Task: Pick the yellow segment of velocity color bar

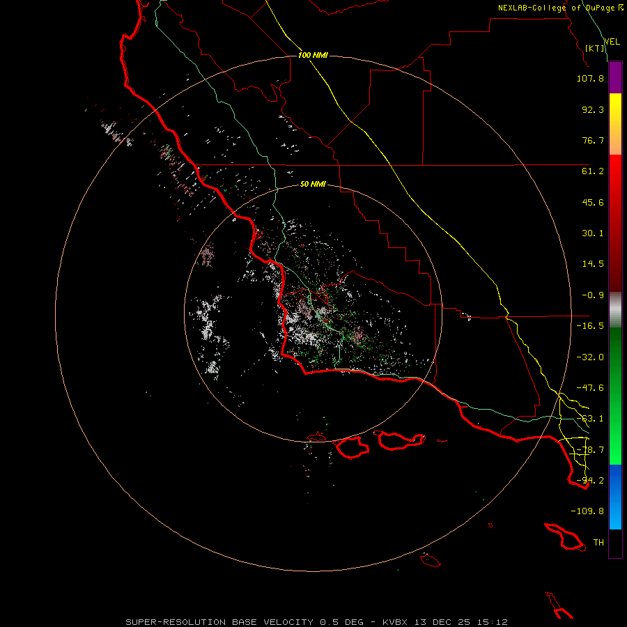Action: 615,124
